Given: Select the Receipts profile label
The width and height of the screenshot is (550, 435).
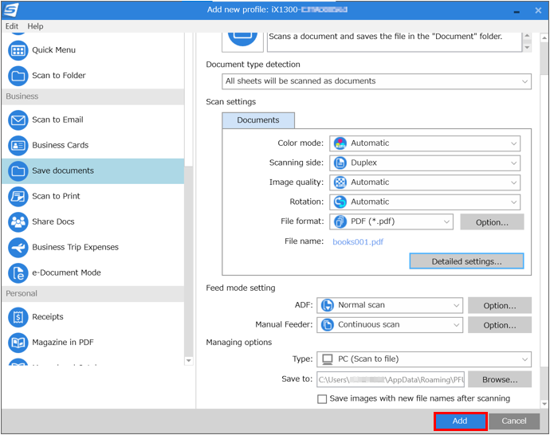Looking at the screenshot, I should tap(48, 317).
